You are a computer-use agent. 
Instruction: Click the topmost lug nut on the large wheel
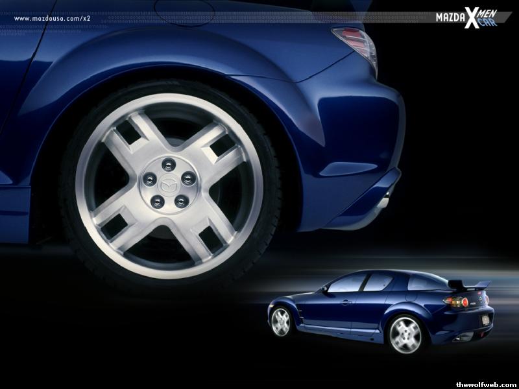pyautogui.click(x=168, y=163)
